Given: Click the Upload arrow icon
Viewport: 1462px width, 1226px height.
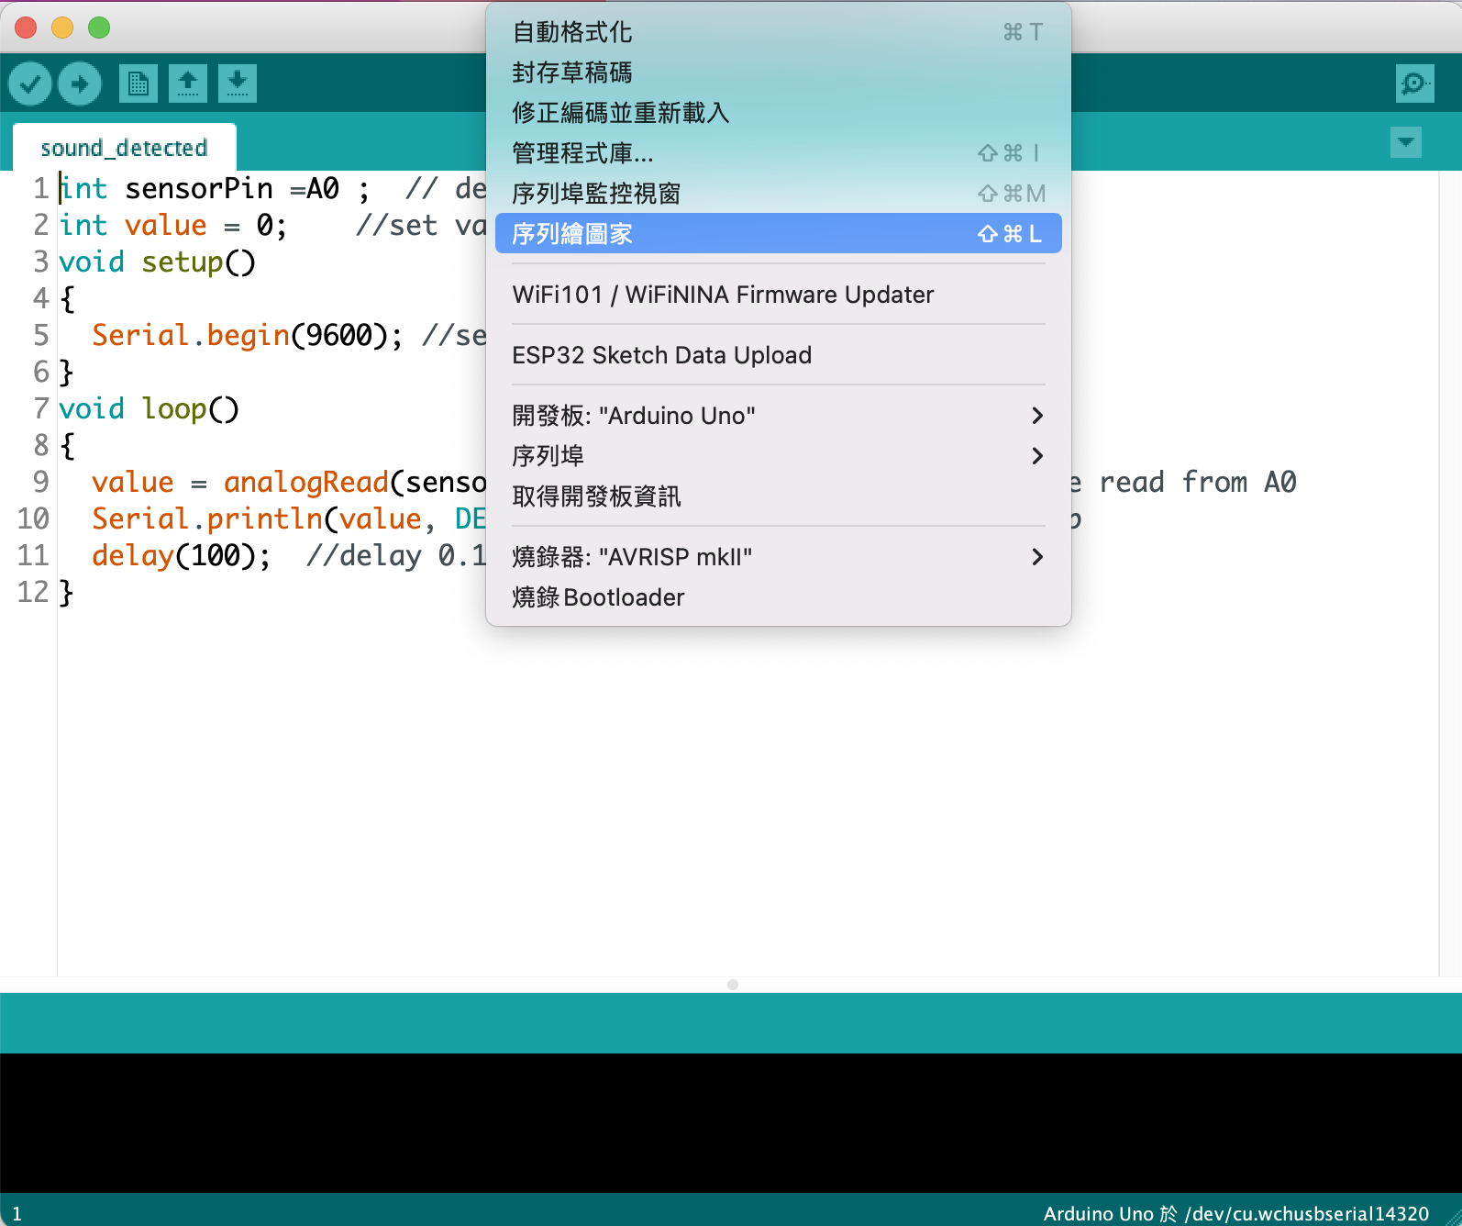Looking at the screenshot, I should click(x=80, y=84).
